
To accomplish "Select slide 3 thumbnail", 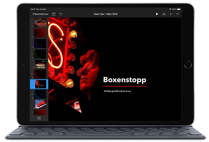I will (40, 43).
